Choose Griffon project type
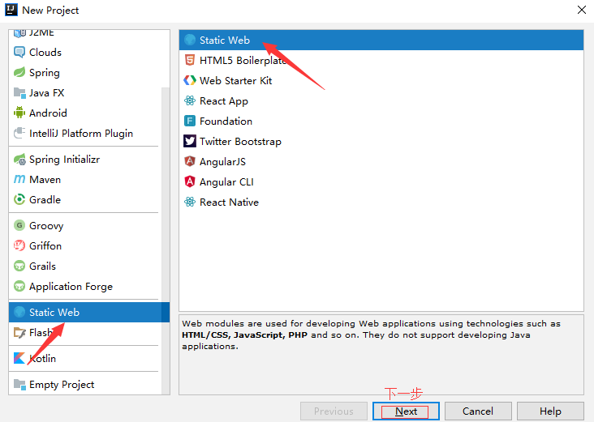This screenshot has width=594, height=422. click(85, 245)
